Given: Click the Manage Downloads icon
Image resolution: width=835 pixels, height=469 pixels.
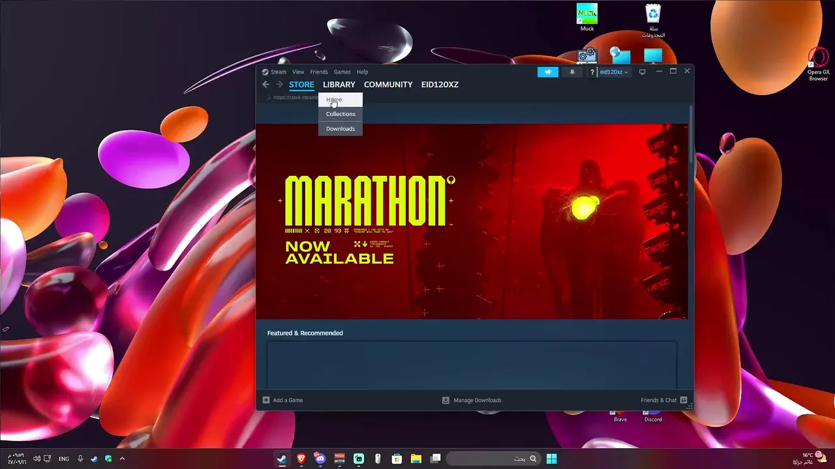Looking at the screenshot, I should [446, 400].
